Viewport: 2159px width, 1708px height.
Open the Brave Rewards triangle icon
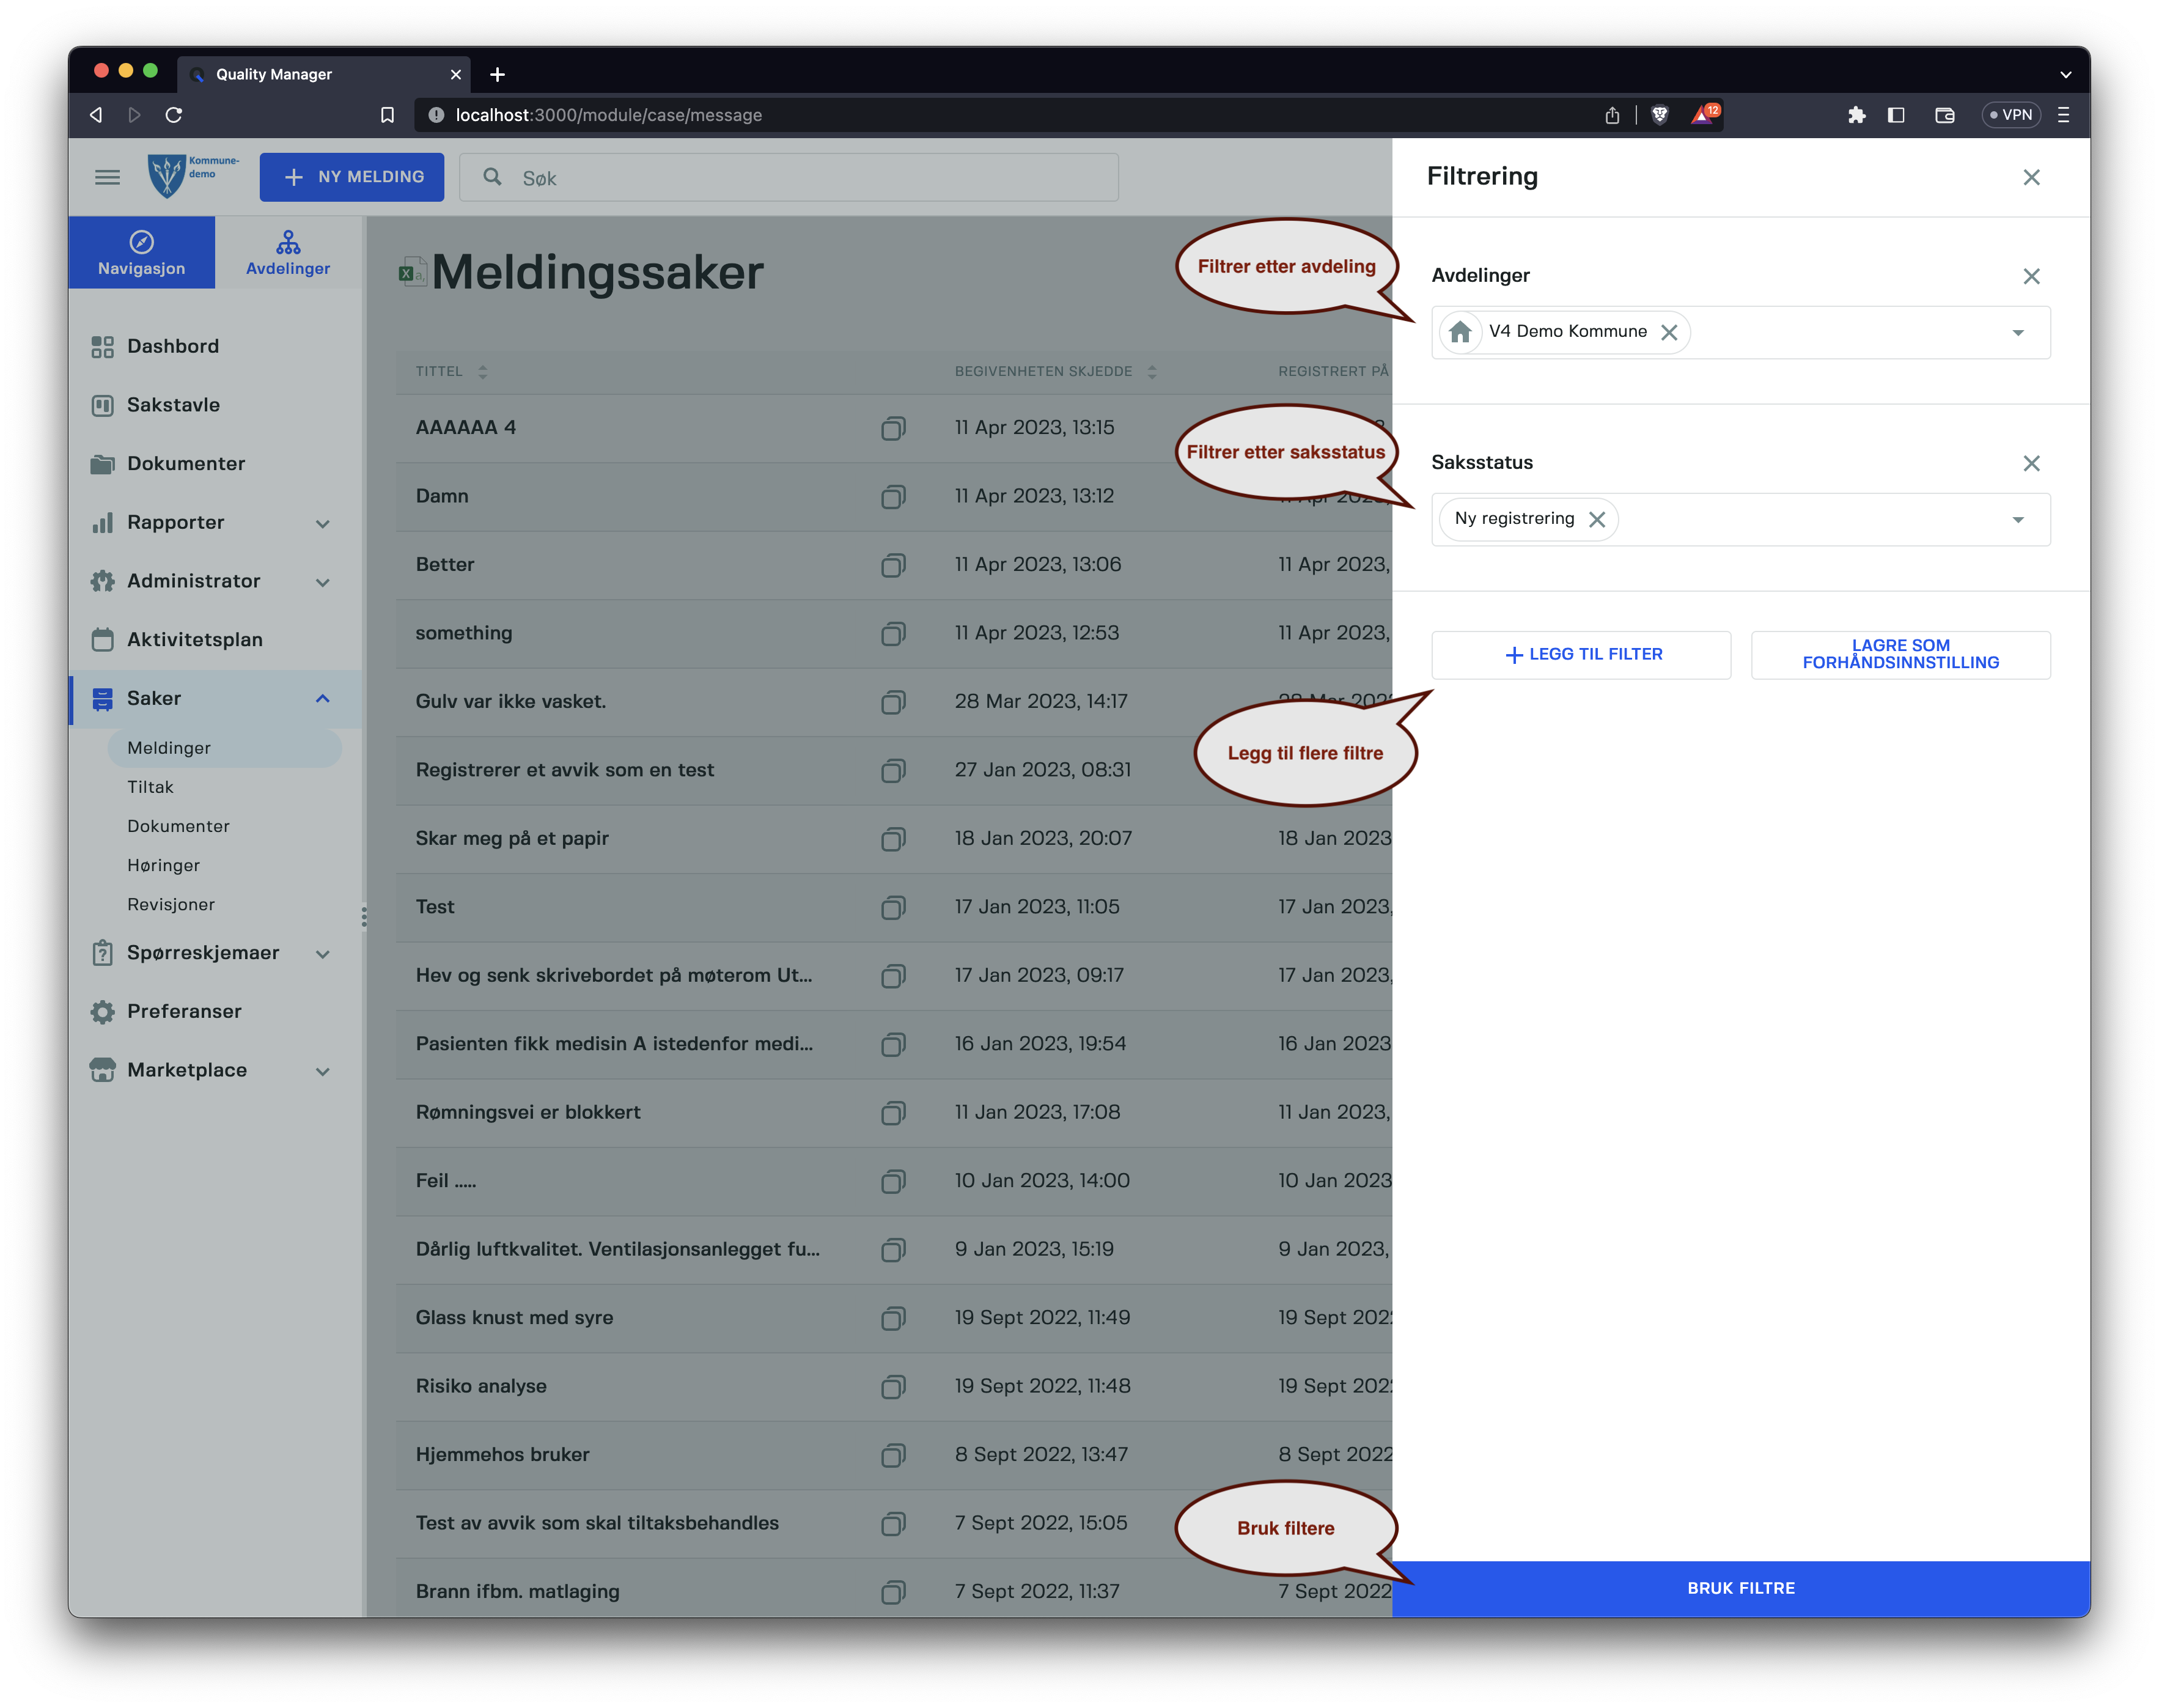pos(1705,114)
